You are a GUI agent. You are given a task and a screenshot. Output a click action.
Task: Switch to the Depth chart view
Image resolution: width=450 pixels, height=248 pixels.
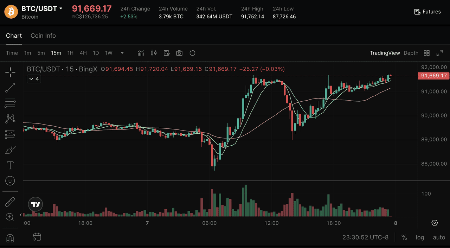411,53
